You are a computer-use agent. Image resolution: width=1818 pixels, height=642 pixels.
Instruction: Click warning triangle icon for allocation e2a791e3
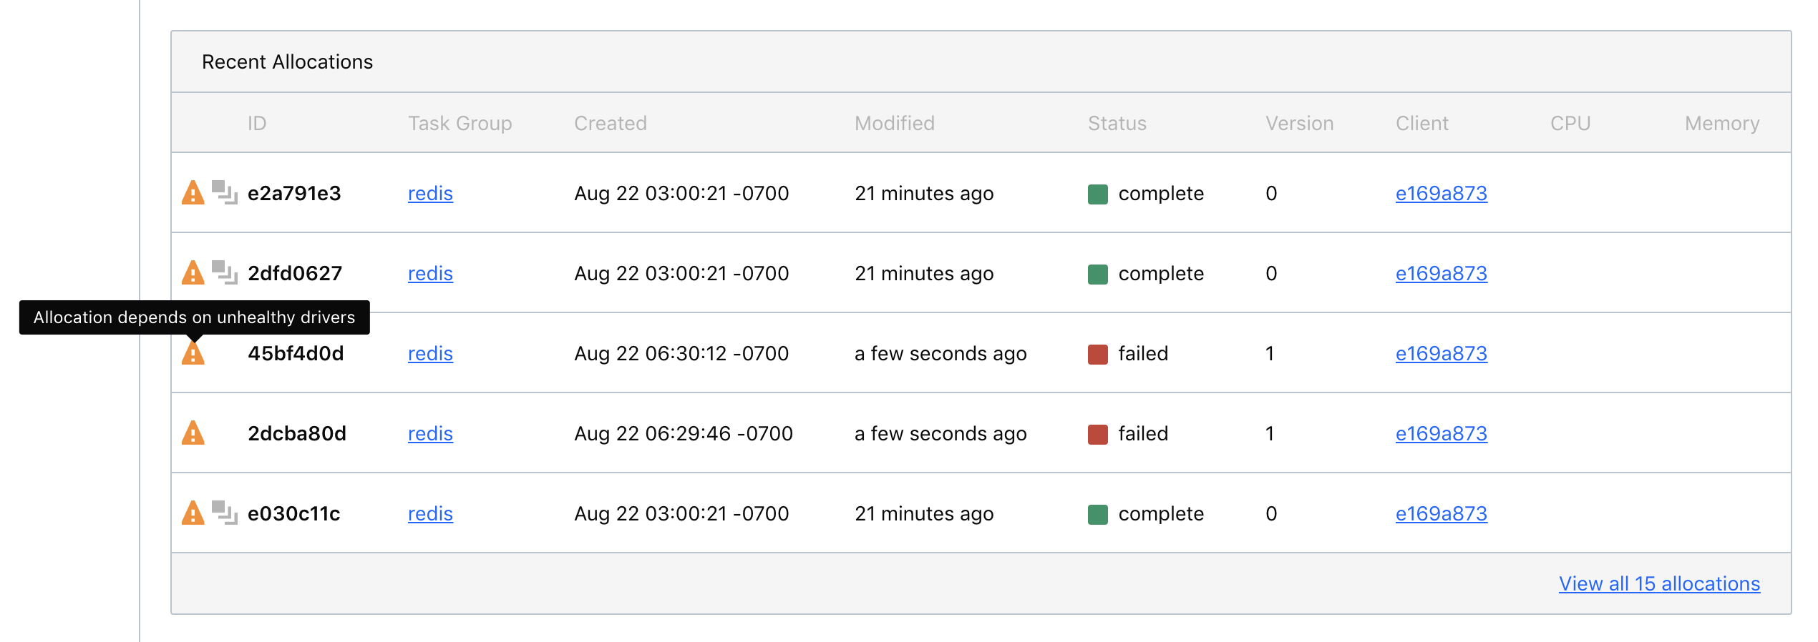click(x=193, y=193)
